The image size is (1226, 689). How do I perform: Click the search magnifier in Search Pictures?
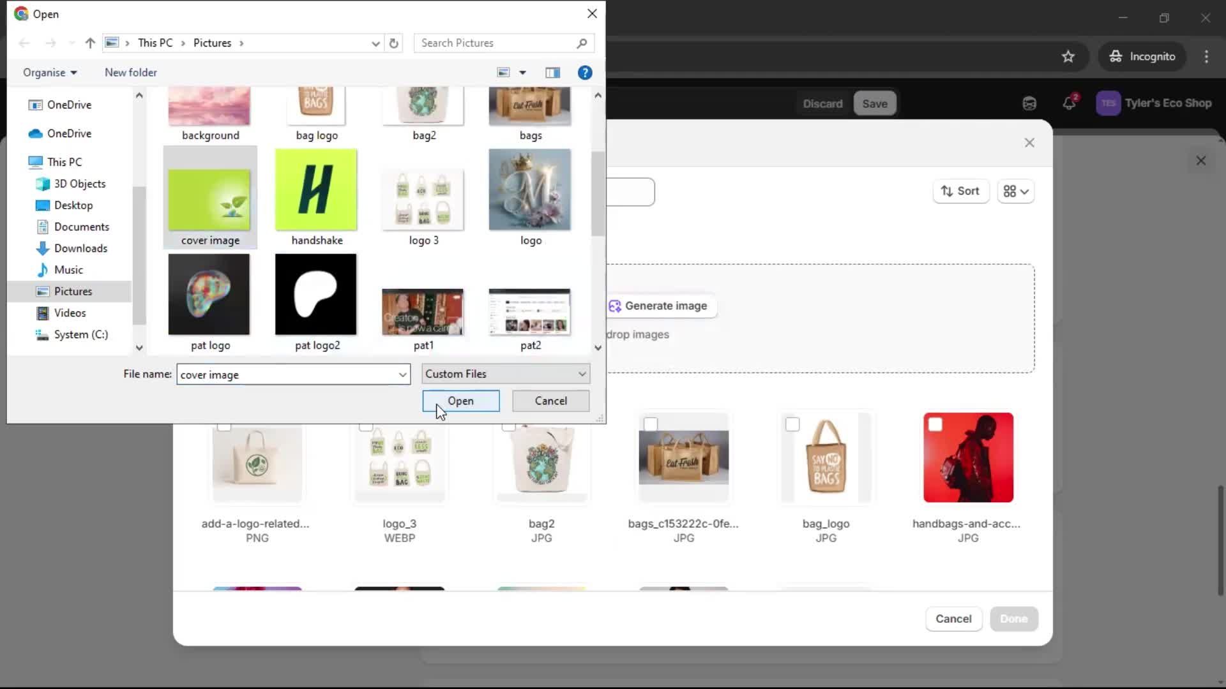[582, 43]
